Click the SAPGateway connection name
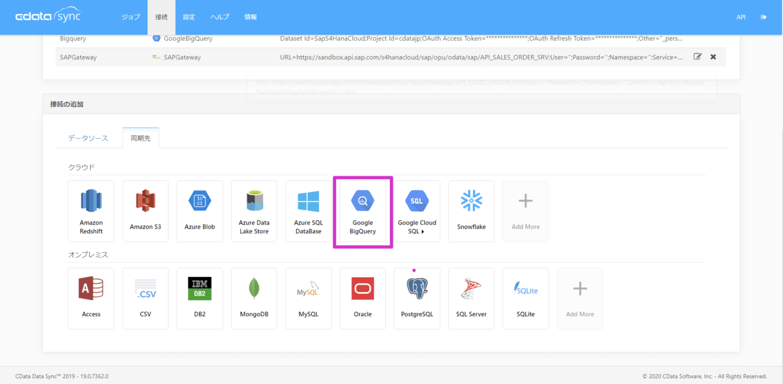 79,57
